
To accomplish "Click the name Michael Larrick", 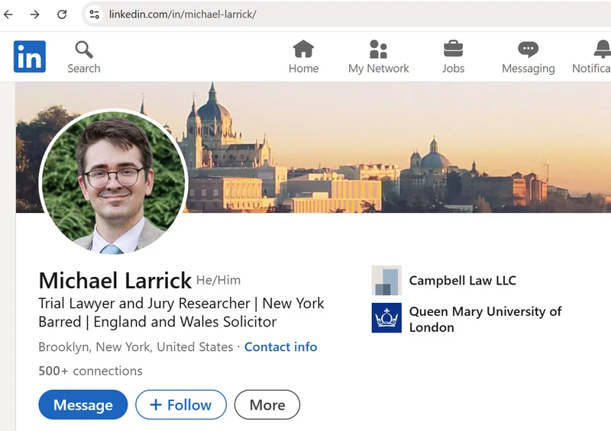I will click(115, 280).
